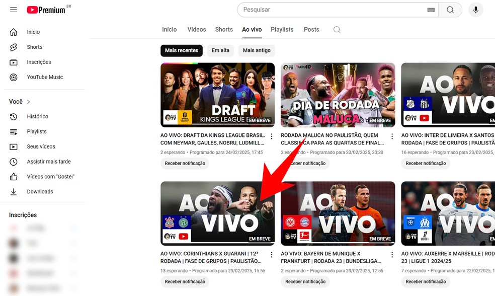Open Histórico from the sidebar
The image size is (495, 296).
[38, 116]
